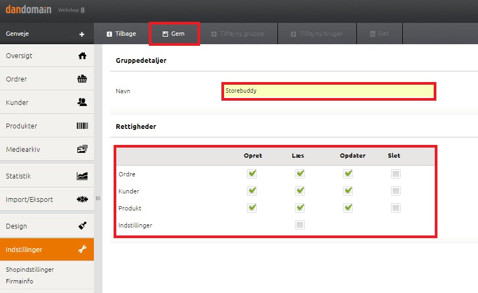Uncheck Læs permission for Kunder
Viewport: 478px width, 293px height.
[x=300, y=191]
